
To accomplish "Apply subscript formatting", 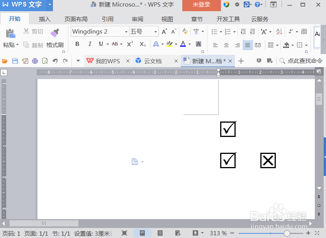I will (x=143, y=44).
